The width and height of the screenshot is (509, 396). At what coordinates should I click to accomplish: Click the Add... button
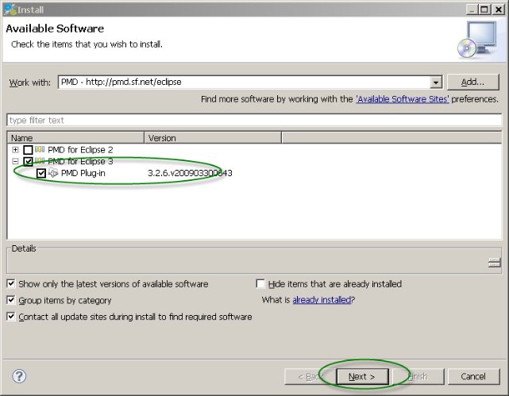(473, 82)
